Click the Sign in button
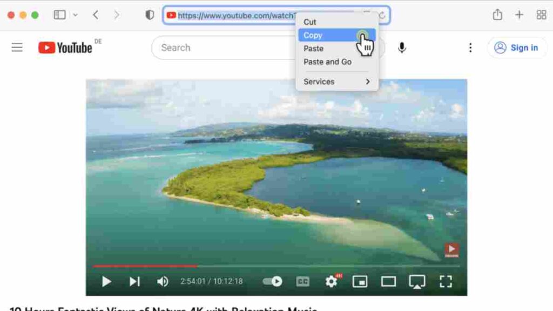 coord(517,48)
